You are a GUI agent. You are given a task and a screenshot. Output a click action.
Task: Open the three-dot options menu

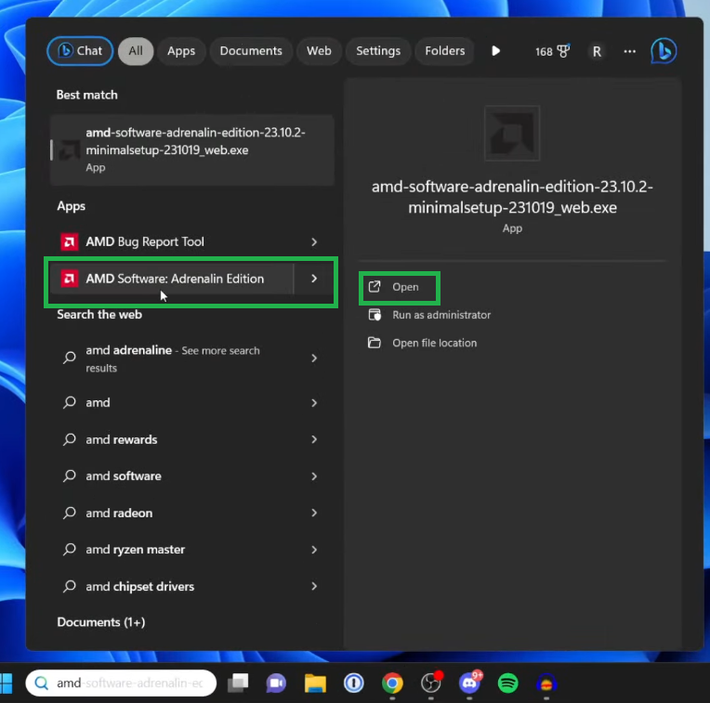tap(629, 52)
